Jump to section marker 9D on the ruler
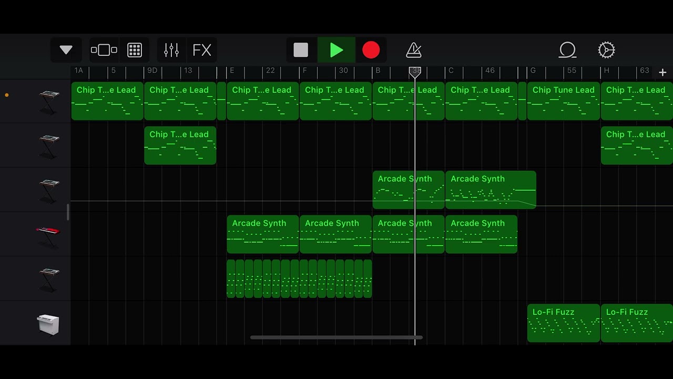Viewport: 673px width, 379px height. (152, 71)
